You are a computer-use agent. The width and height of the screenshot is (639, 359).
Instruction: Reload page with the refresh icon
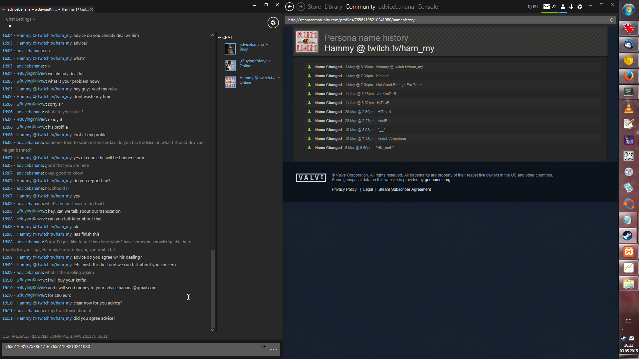click(611, 20)
